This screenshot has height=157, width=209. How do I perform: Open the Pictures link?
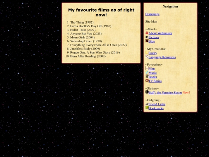pyautogui.click(x=154, y=37)
